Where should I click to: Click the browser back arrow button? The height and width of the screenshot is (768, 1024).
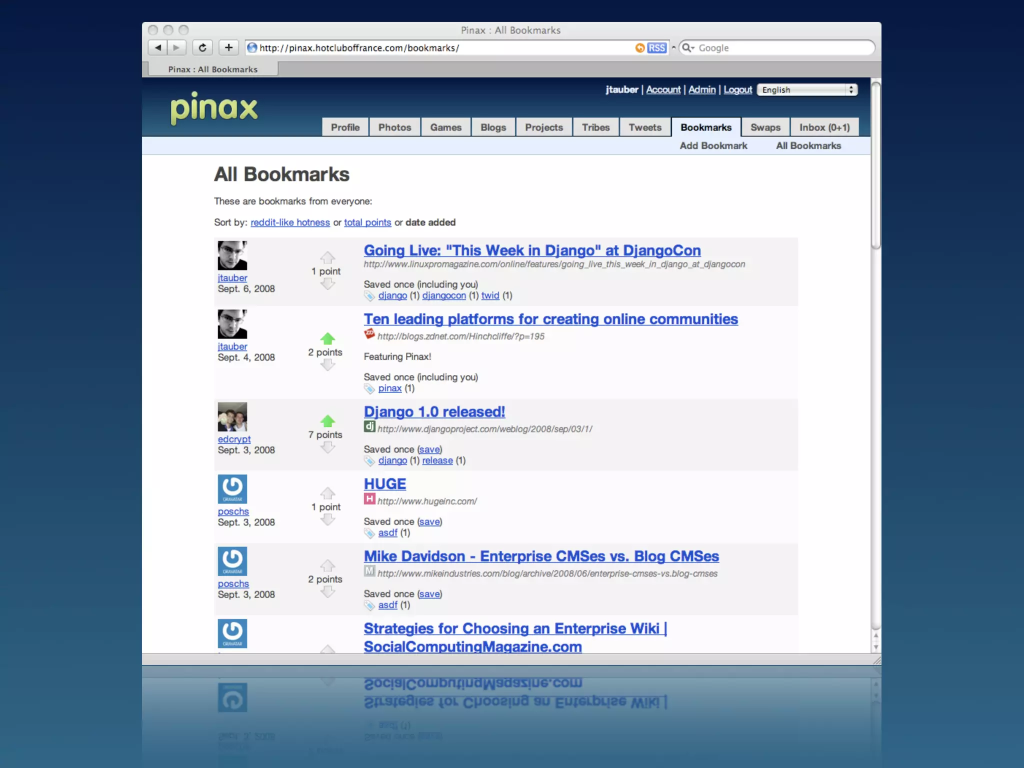[158, 47]
